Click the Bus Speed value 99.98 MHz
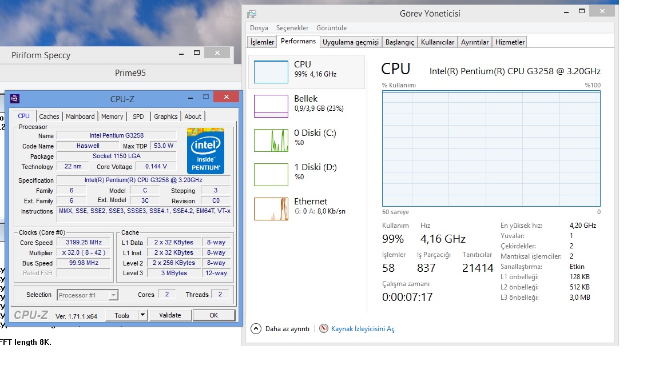Screen dimensions: 659x370 (84, 263)
